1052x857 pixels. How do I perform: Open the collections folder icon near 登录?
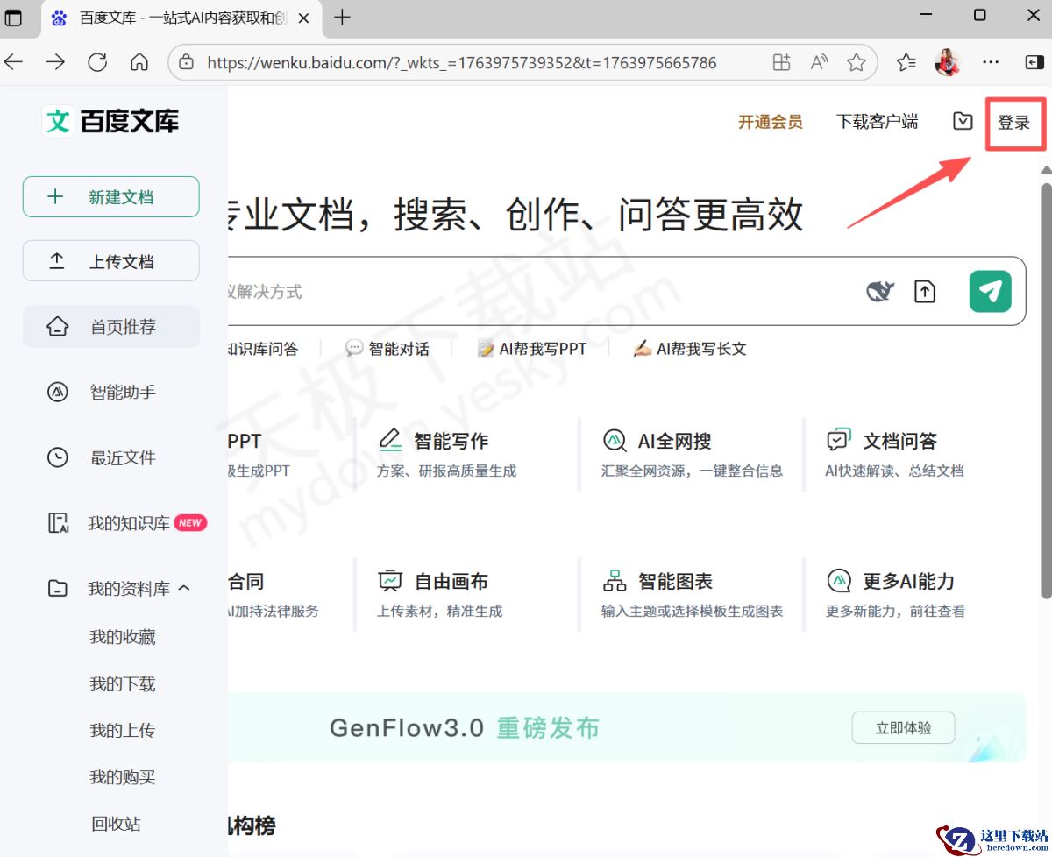(x=962, y=122)
